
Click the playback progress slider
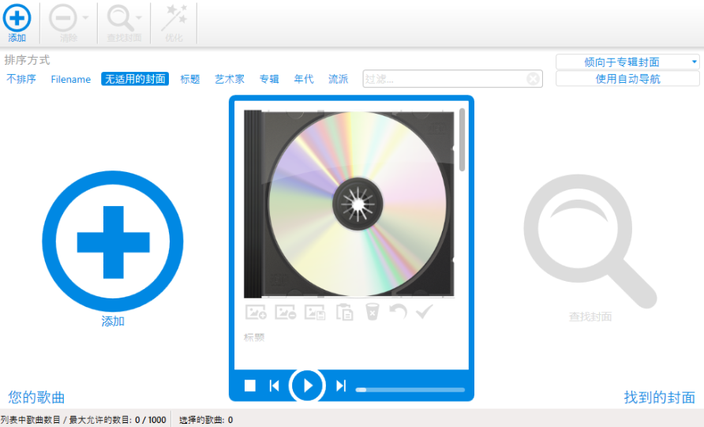410,390
